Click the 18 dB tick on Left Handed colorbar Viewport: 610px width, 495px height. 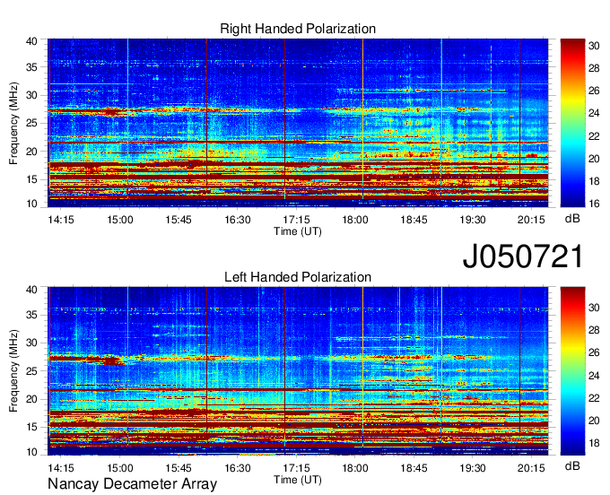[x=594, y=443]
